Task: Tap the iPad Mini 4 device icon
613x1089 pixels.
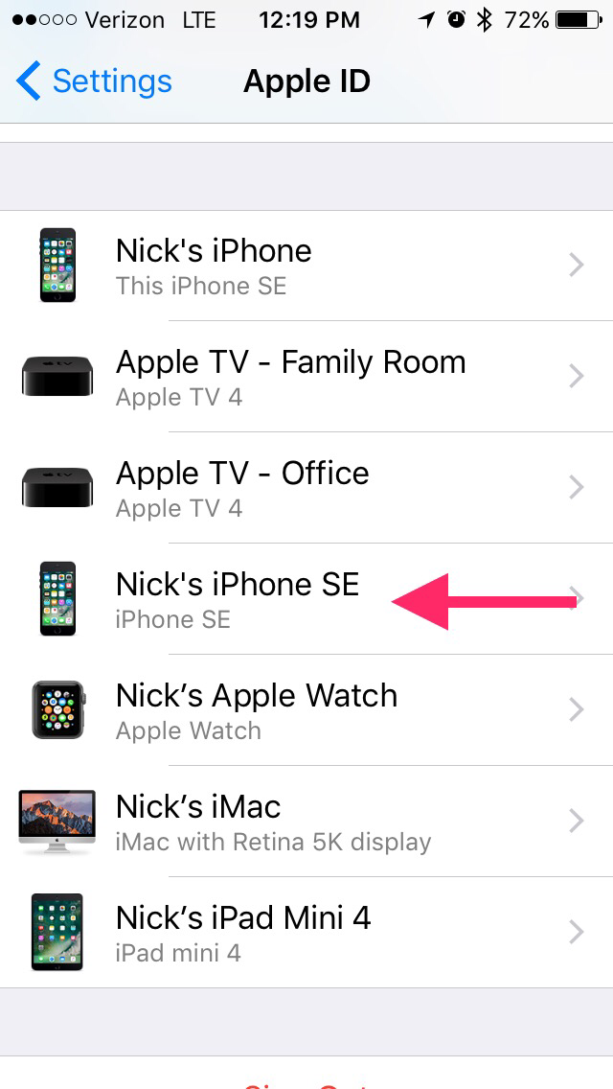Action: pos(57,932)
